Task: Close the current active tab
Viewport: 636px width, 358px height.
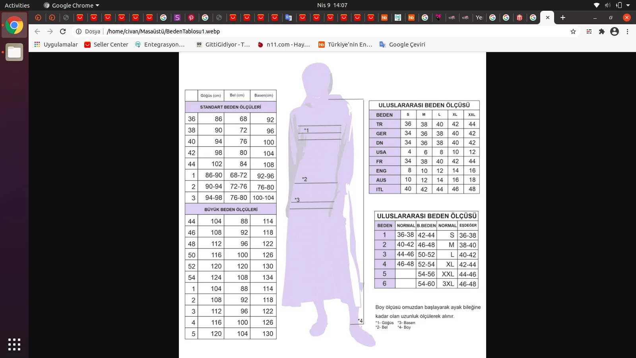Action: [548, 18]
